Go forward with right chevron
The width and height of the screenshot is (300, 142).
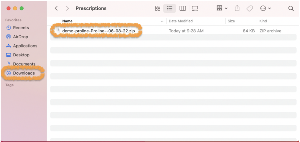coord(67,8)
